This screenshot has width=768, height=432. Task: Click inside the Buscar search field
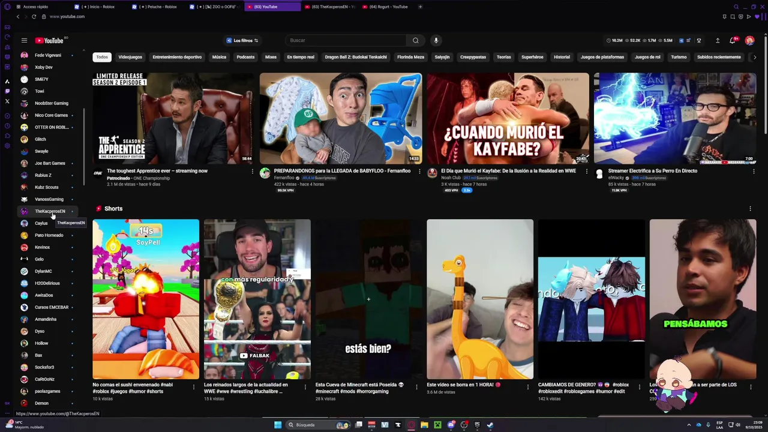point(347,40)
